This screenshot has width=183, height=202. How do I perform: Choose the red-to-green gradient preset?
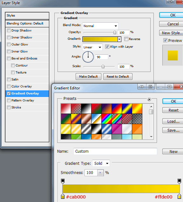(x=96, y=108)
